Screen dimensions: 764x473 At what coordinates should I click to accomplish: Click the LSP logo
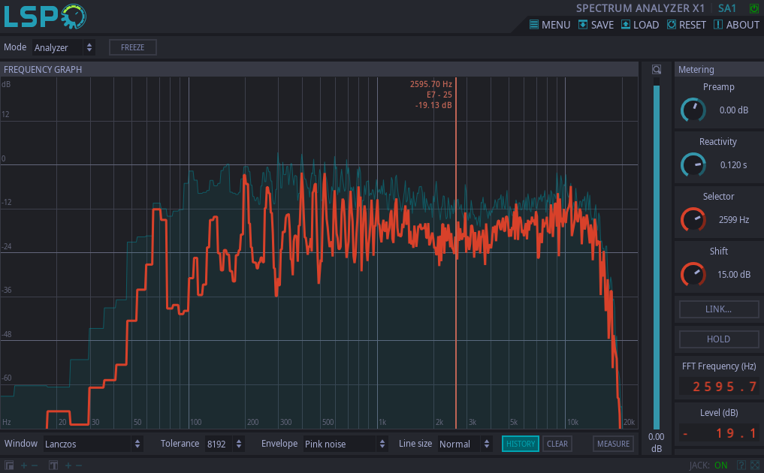pos(45,16)
